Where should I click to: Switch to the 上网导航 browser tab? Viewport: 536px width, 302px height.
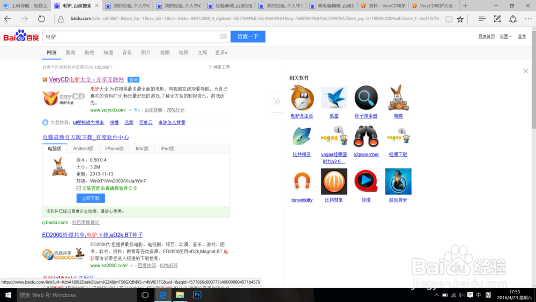[25, 5]
